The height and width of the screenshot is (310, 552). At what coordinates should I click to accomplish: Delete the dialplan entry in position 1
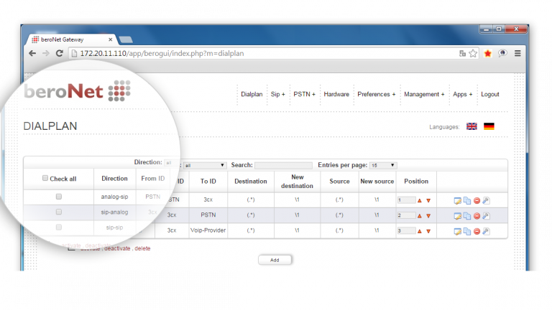[x=477, y=201]
